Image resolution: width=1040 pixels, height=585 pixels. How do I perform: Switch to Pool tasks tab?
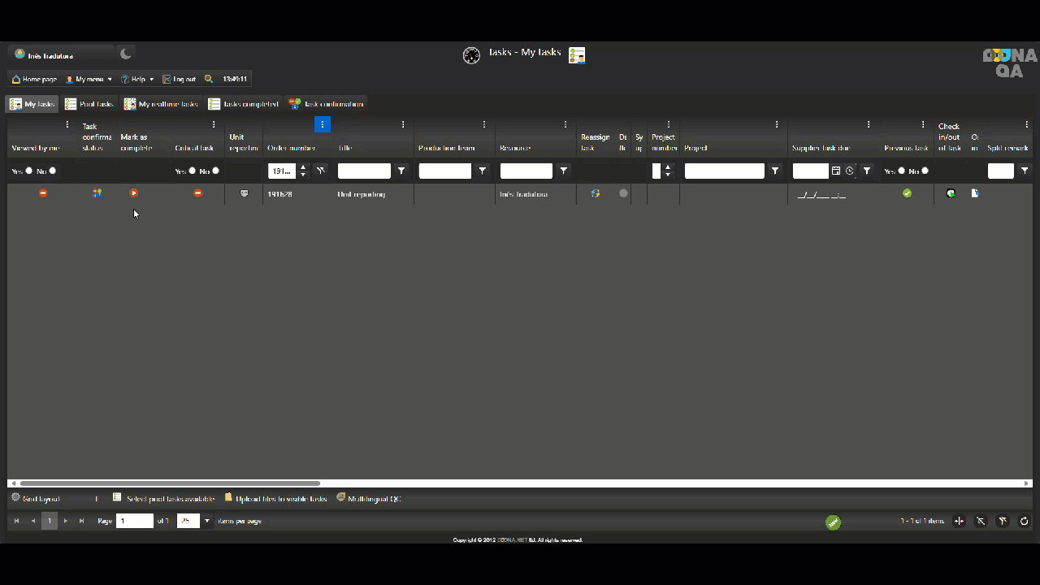[x=89, y=104]
